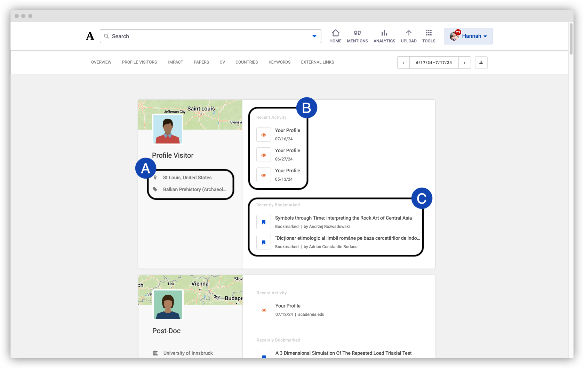Image resolution: width=584 pixels, height=369 pixels.
Task: Click the bookmark icon for Symbols through Time
Action: tap(264, 222)
